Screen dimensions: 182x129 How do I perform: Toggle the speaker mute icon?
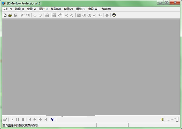163,120
